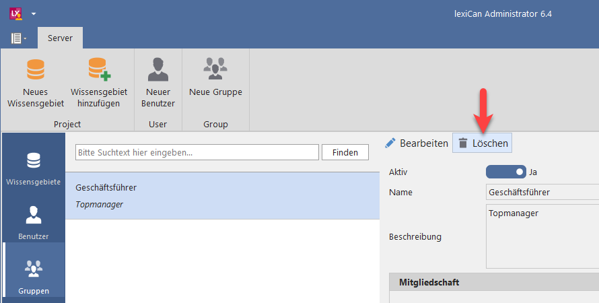Click the Neues Wissensgebiet database icon
This screenshot has width=599, height=303.
click(x=35, y=69)
